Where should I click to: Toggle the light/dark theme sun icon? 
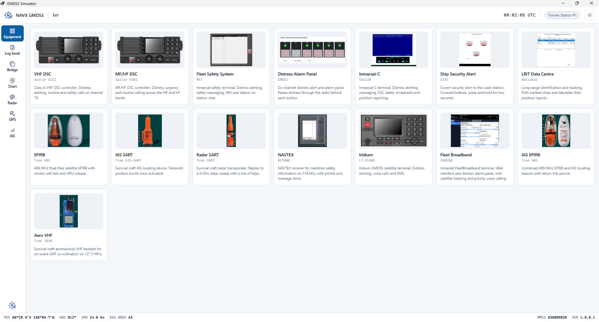590,15
